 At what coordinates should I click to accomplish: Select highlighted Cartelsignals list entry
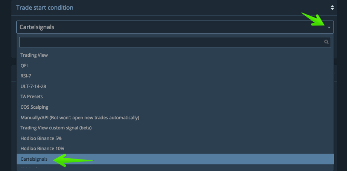coord(175,159)
